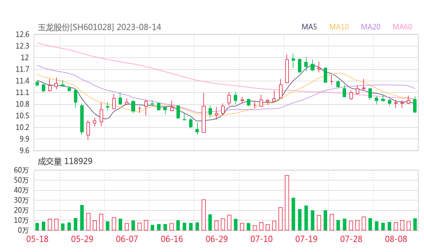Click the 9.6 price axis label
The image size is (424, 252).
[24, 150]
